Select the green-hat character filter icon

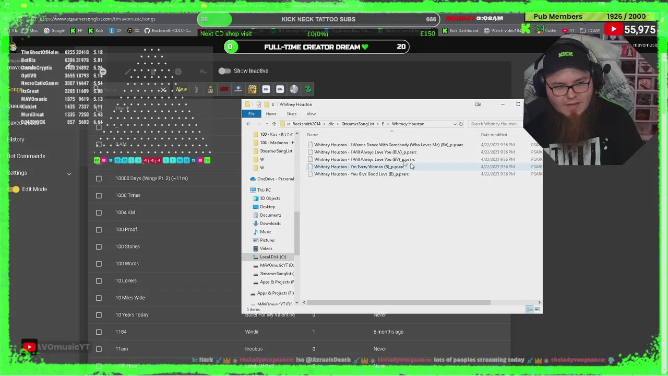210,89
